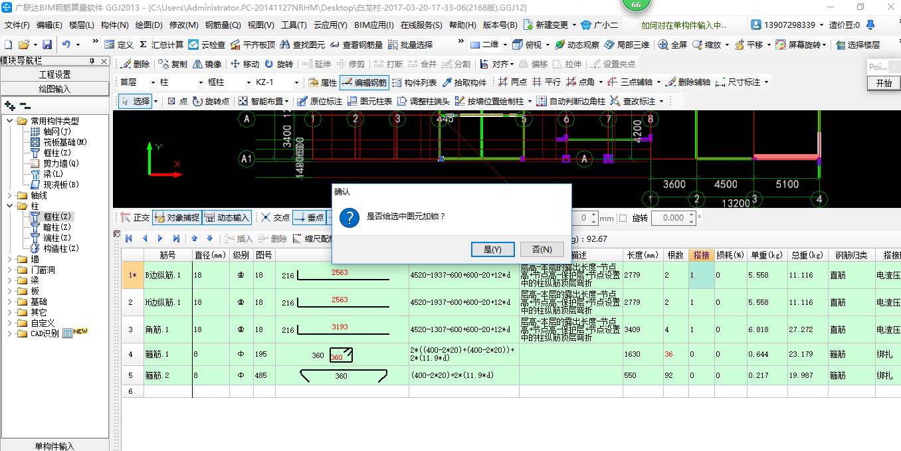Expand the 墙 tree node
Image resolution: width=901 pixels, height=451 pixels.
pyautogui.click(x=10, y=259)
